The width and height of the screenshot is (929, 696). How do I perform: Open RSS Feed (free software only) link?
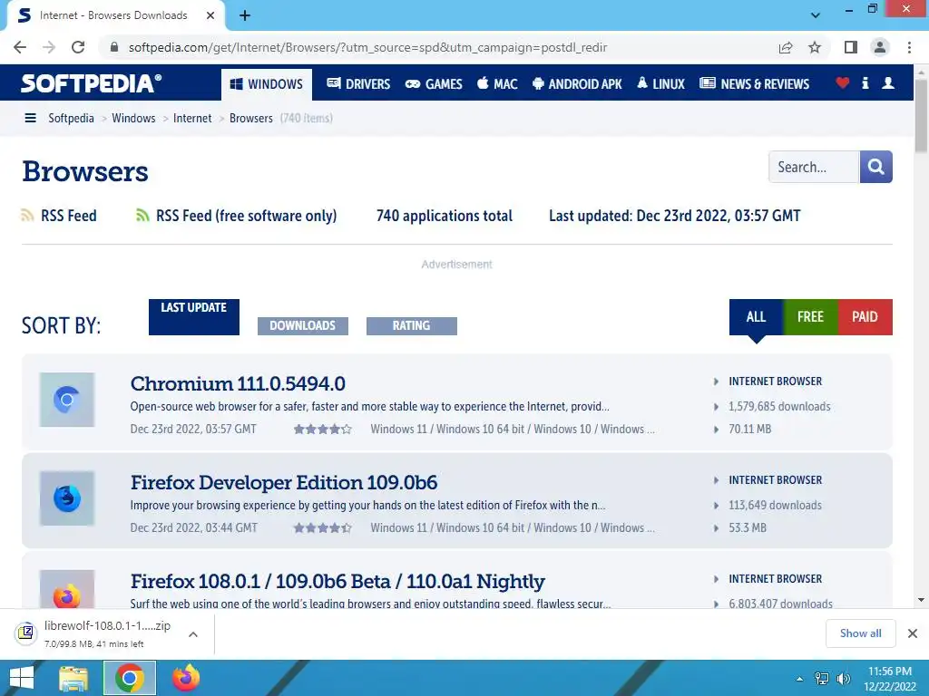point(247,216)
